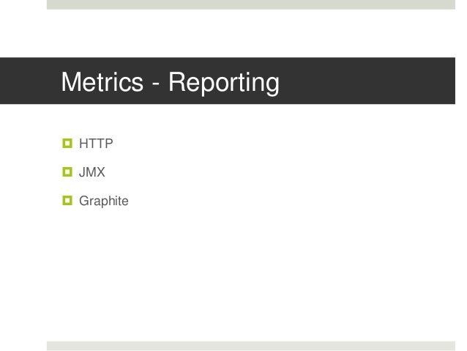Screen dimensions: 467x351
Task: Select the HTTP bullet text
Action: point(96,144)
